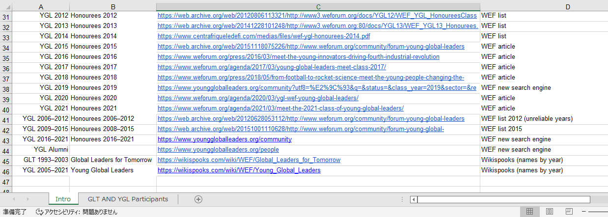This screenshot has width=608, height=217.
Task: Select cell 'WEF list 2015'
Action: pos(544,129)
